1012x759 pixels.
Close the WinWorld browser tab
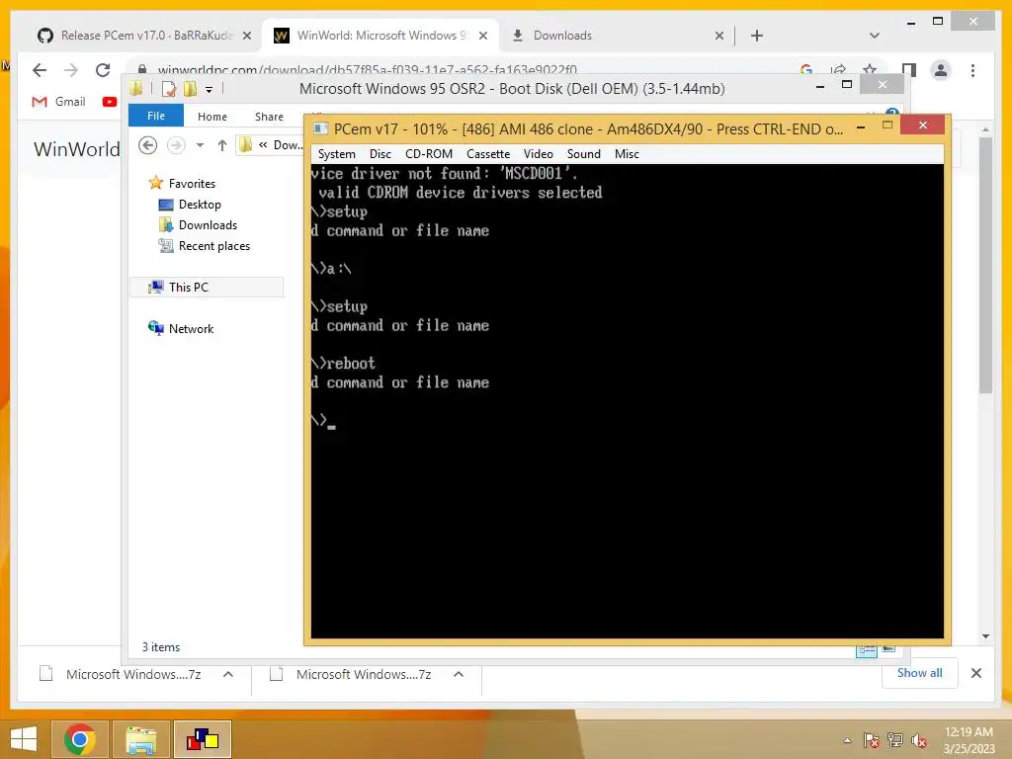[482, 36]
